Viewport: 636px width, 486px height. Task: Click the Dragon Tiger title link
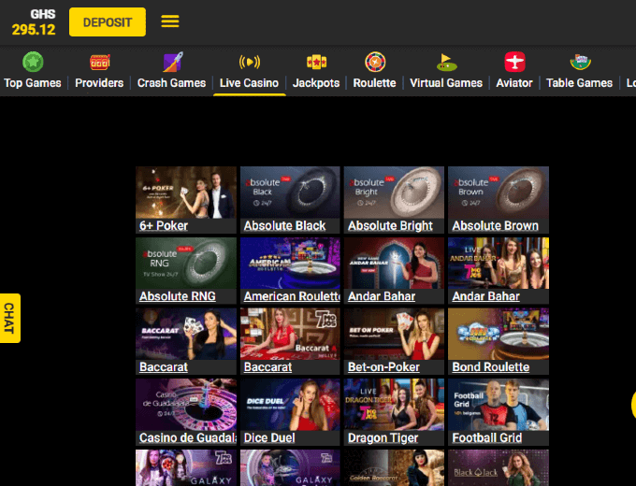click(383, 437)
